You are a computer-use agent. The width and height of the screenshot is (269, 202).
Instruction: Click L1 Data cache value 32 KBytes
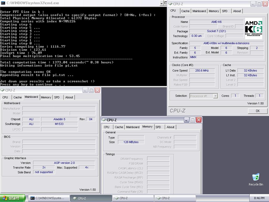pos(250,70)
